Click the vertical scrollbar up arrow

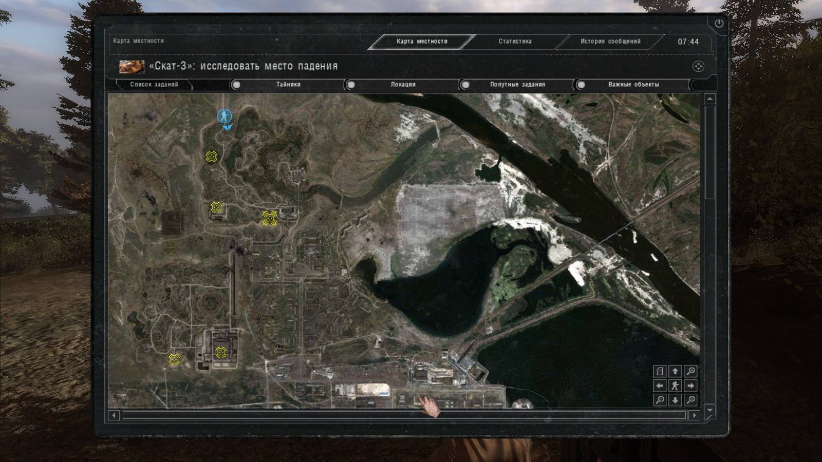(x=709, y=99)
